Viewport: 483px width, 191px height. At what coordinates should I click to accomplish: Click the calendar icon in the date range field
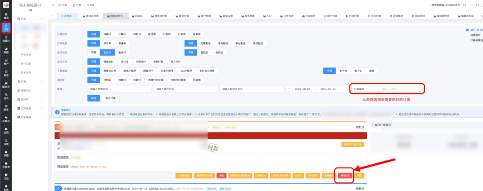(x=289, y=89)
